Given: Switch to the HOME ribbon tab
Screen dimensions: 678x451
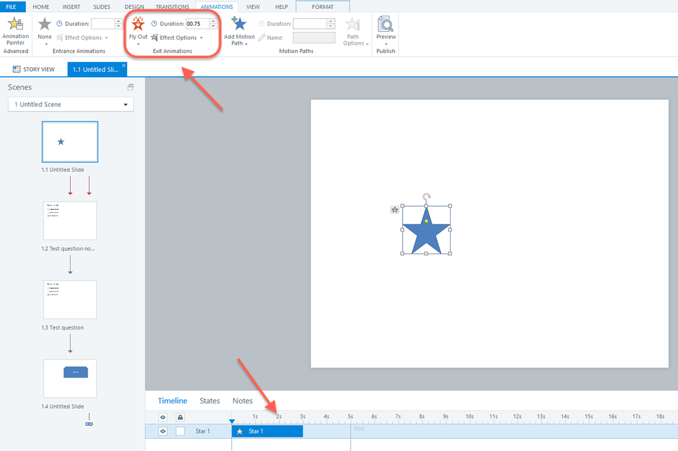Looking at the screenshot, I should 41,7.
